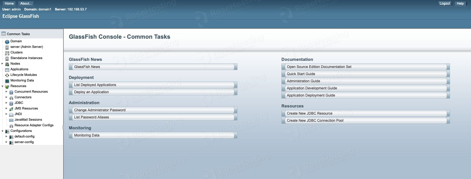Click the Connectors icon

[x=11, y=98]
